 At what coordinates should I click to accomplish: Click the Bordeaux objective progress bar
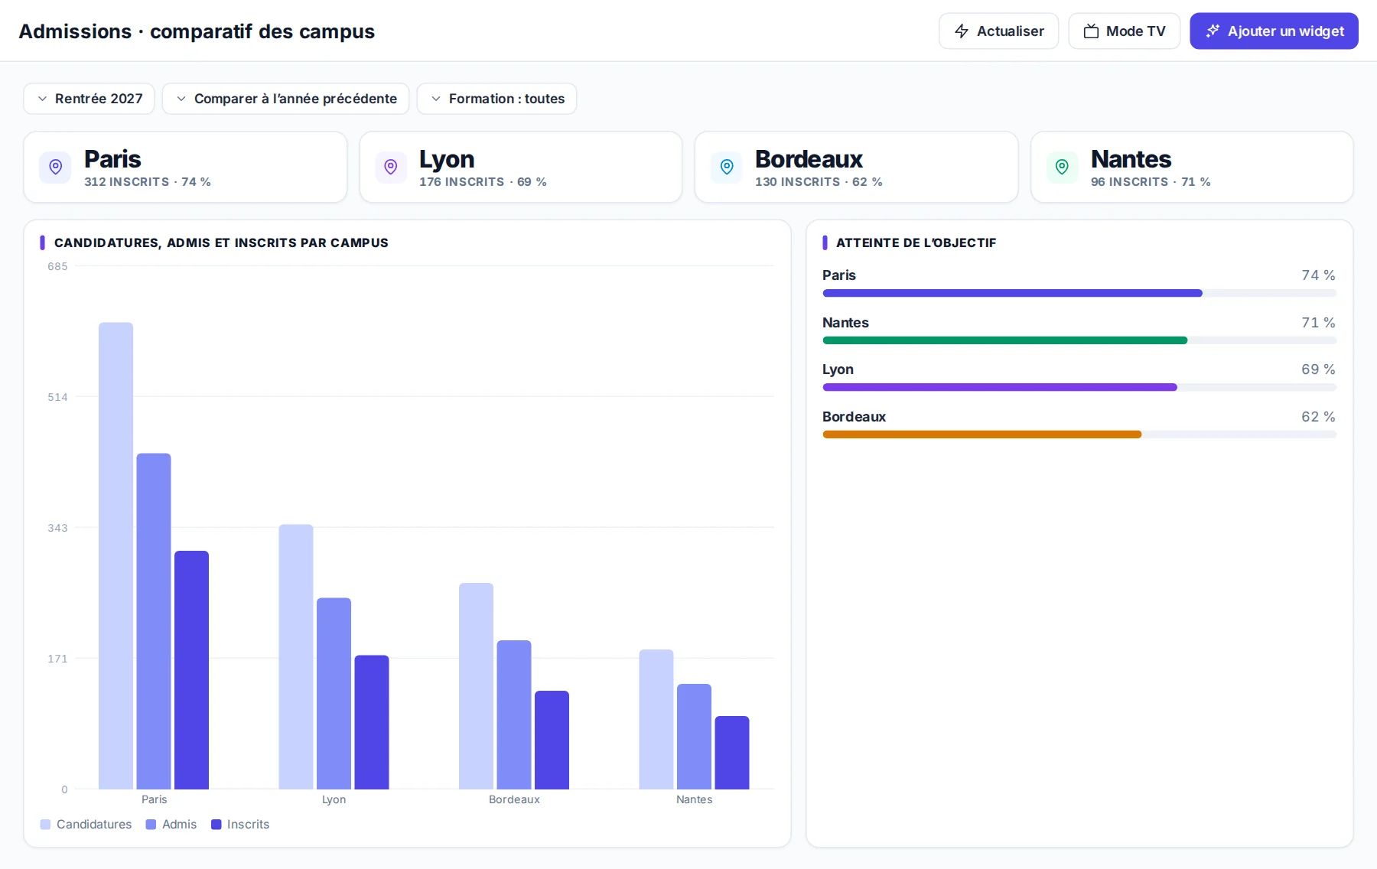pyautogui.click(x=1079, y=434)
